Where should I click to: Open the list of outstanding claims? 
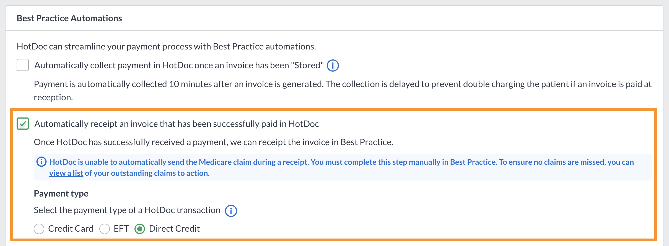66,173
